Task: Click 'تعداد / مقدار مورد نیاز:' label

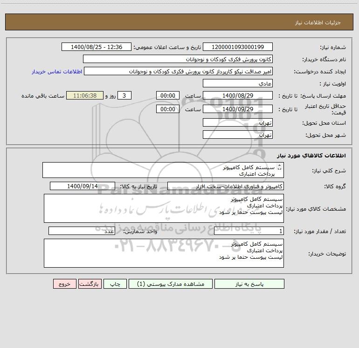Action: pos(320,232)
